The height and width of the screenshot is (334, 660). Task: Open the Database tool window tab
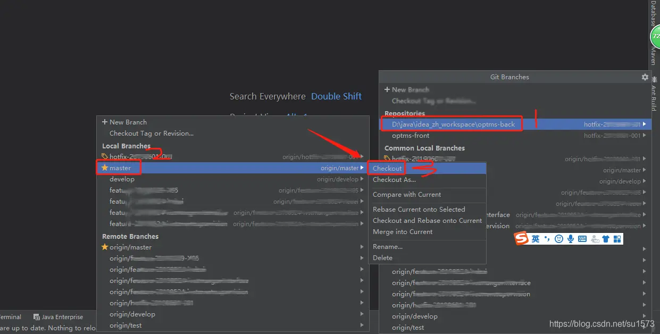coord(653,13)
